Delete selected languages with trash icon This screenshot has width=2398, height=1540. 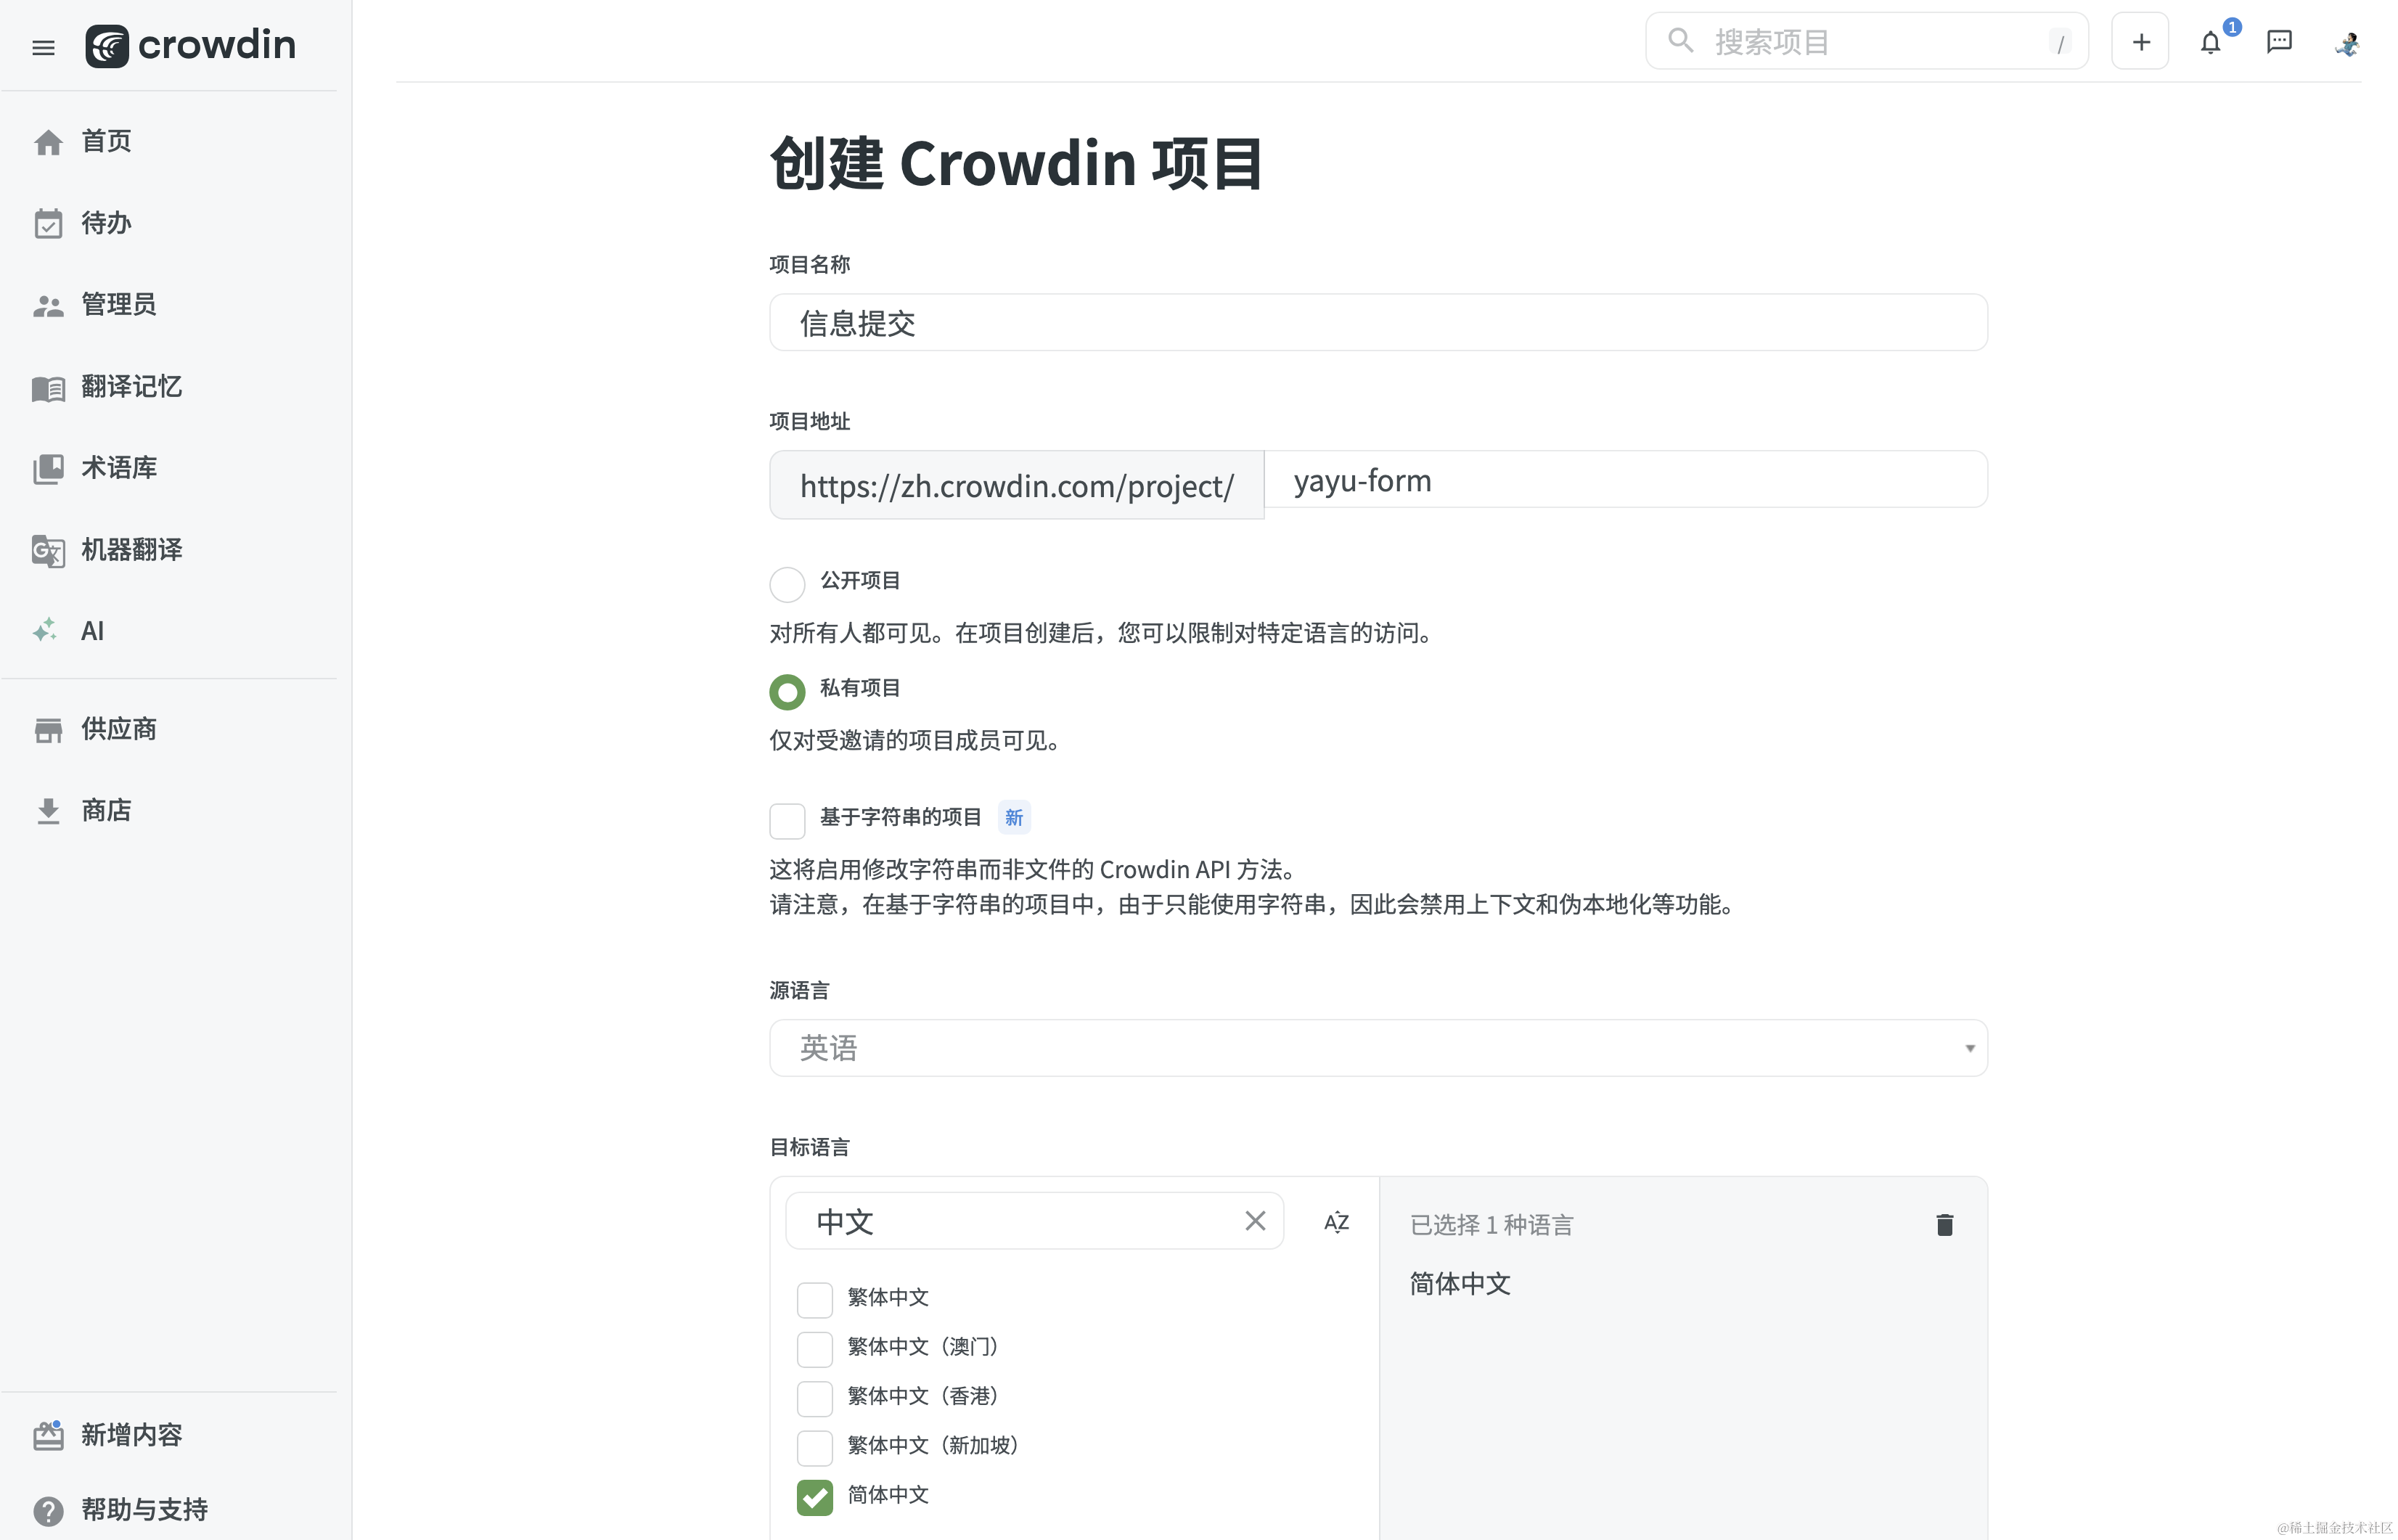(x=1944, y=1224)
